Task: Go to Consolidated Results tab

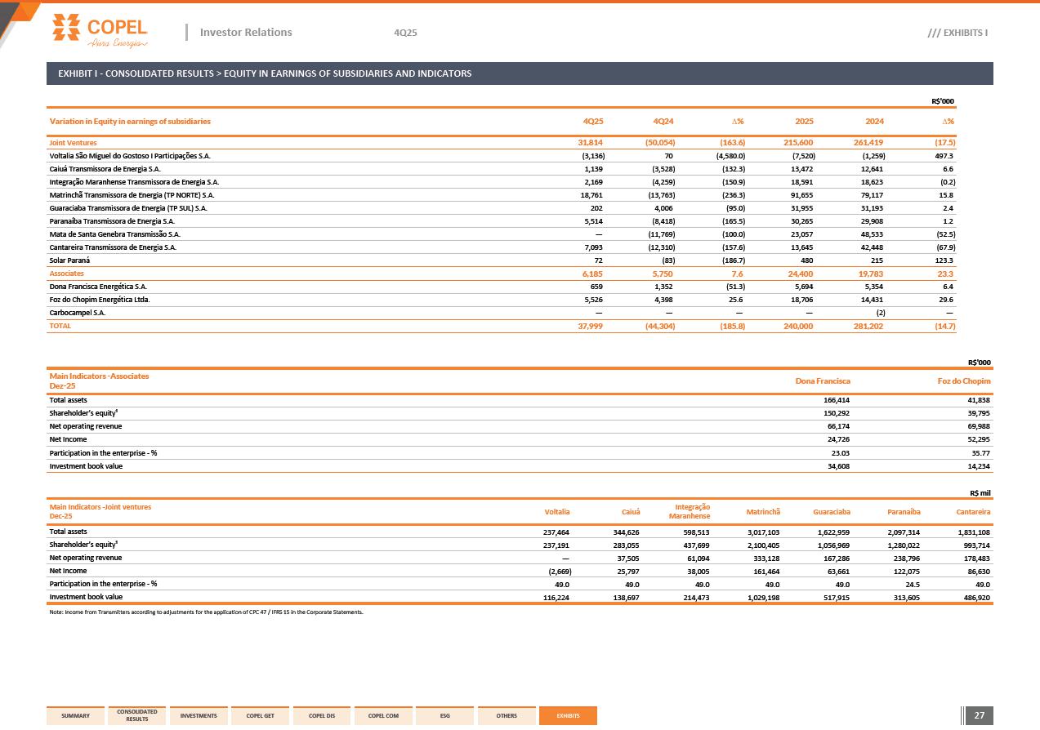Action: (137, 715)
